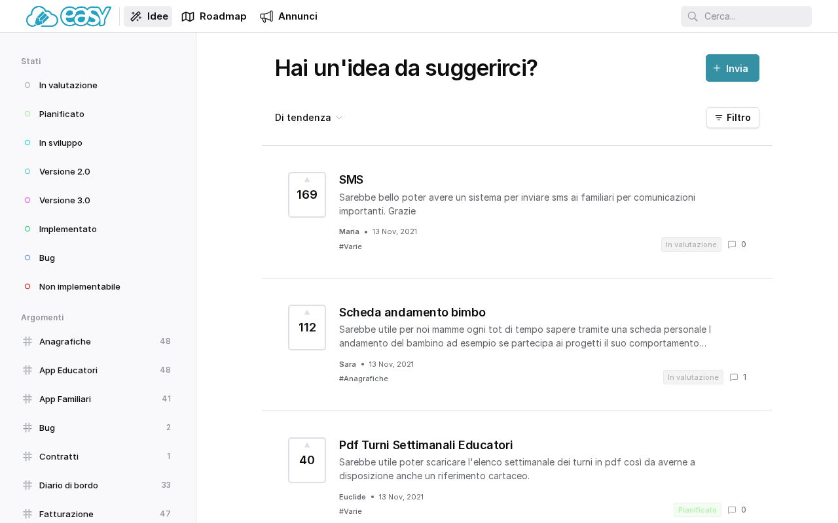Filter by Pianificato status

point(62,114)
